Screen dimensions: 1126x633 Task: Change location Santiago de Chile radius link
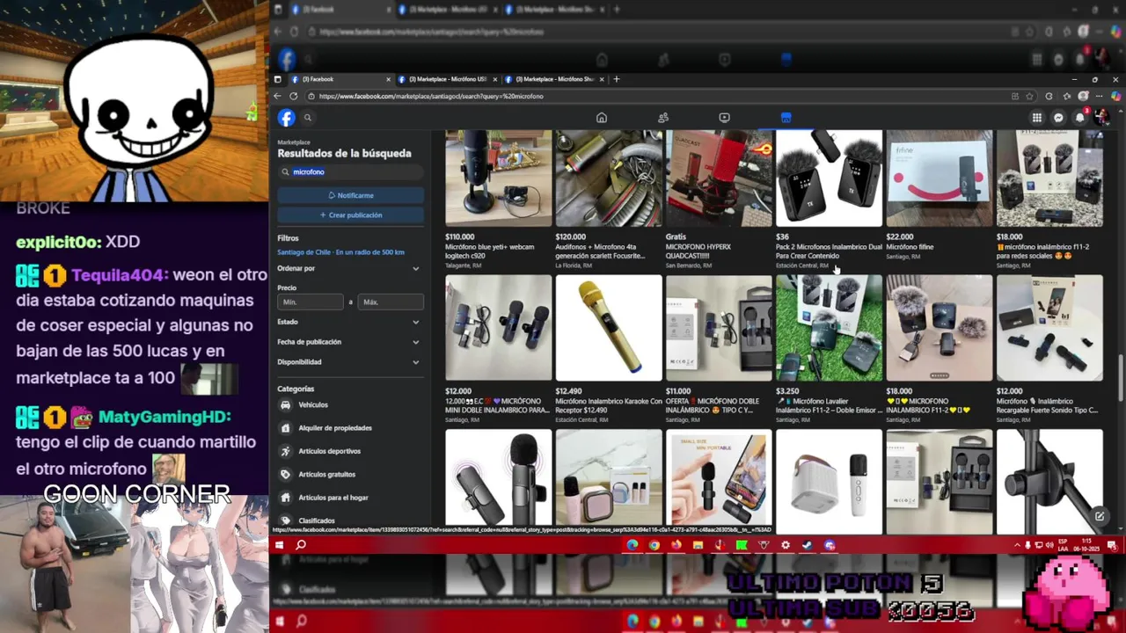tap(340, 252)
